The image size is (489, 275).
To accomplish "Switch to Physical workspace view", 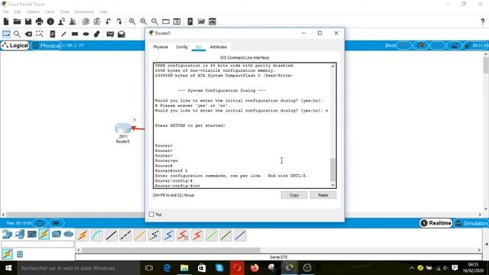I will 47,46.
